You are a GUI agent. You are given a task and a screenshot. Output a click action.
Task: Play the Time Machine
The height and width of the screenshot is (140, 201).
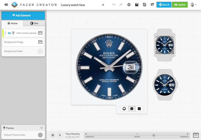coord(60,135)
